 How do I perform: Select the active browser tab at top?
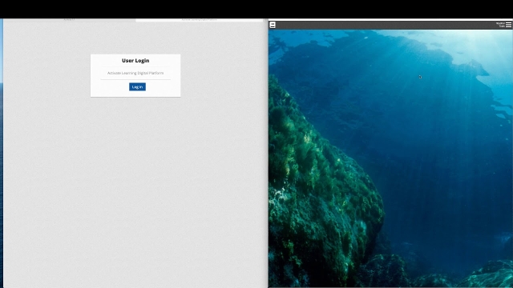[x=200, y=20]
